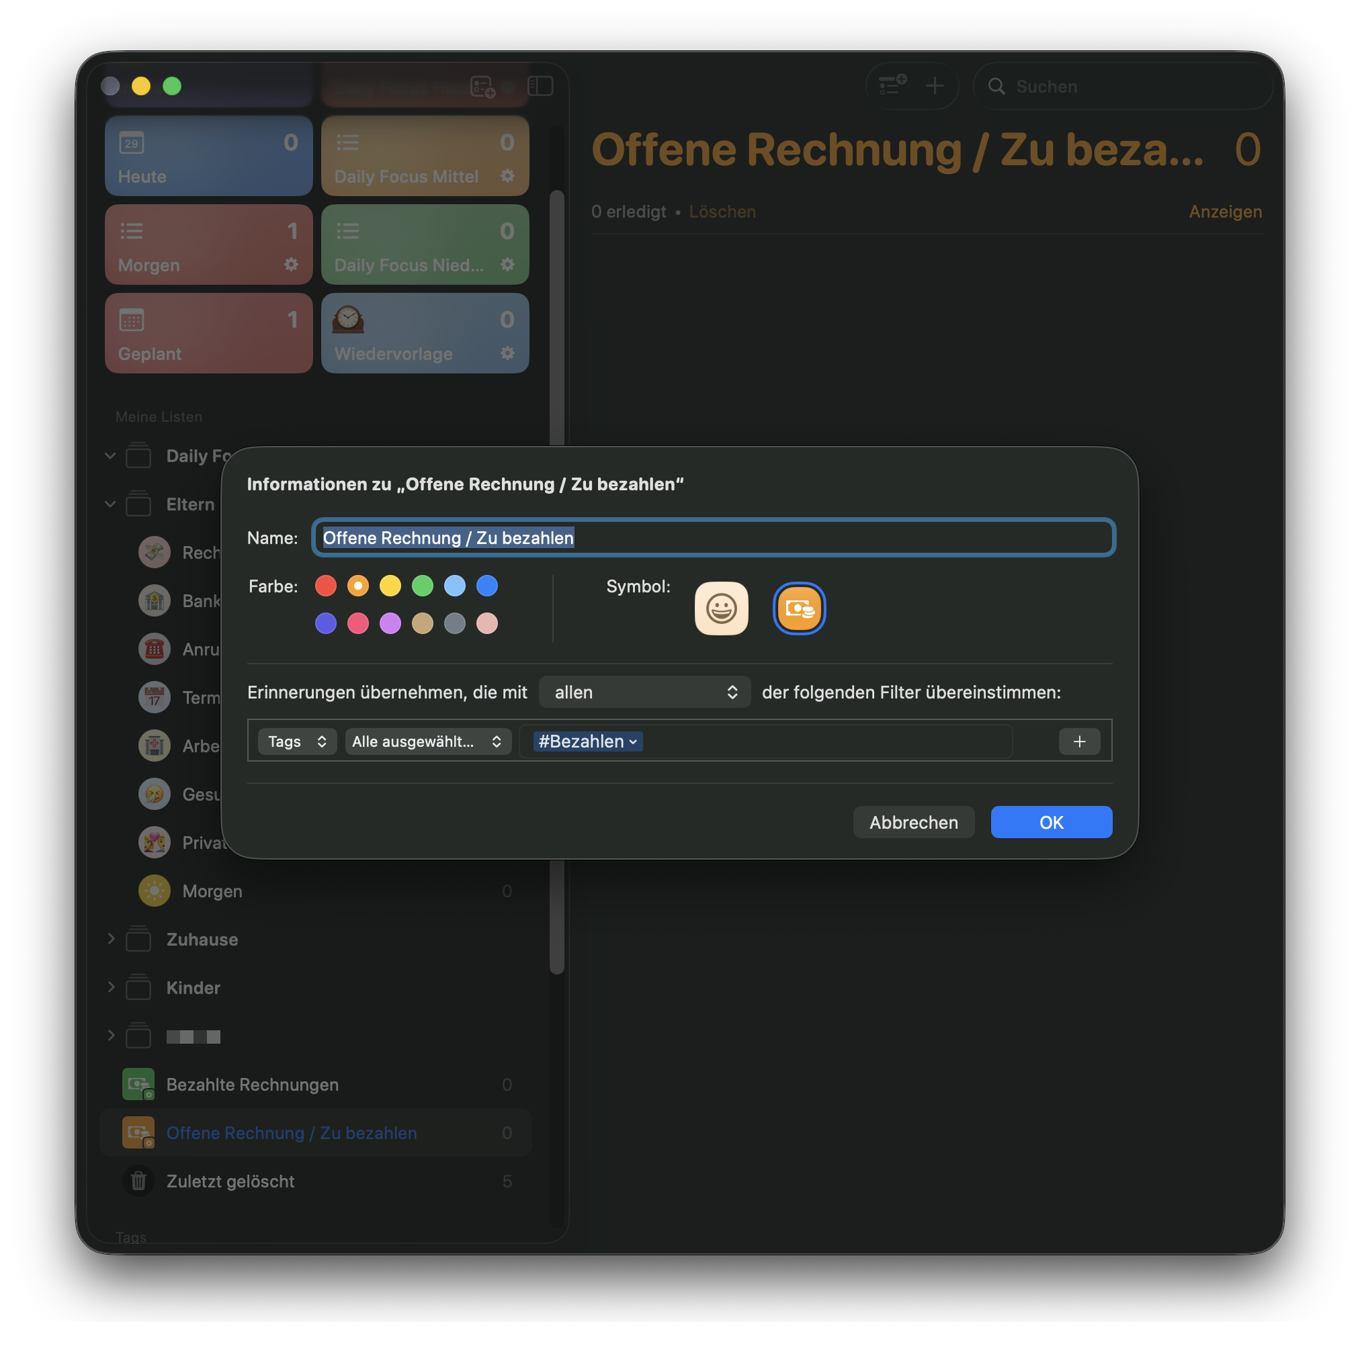The width and height of the screenshot is (1360, 1354).
Task: Choose the red color option
Action: pos(325,586)
